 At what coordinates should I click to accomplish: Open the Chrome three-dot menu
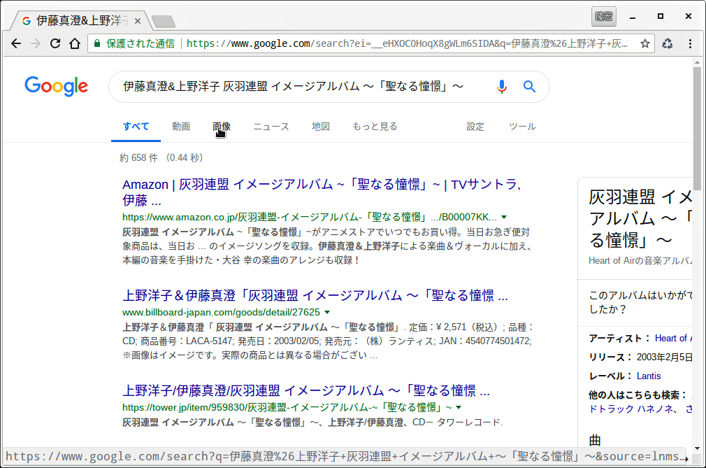coord(690,43)
